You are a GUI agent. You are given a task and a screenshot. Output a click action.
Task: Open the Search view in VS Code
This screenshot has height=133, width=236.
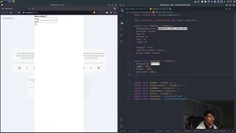pyautogui.click(x=122, y=16)
